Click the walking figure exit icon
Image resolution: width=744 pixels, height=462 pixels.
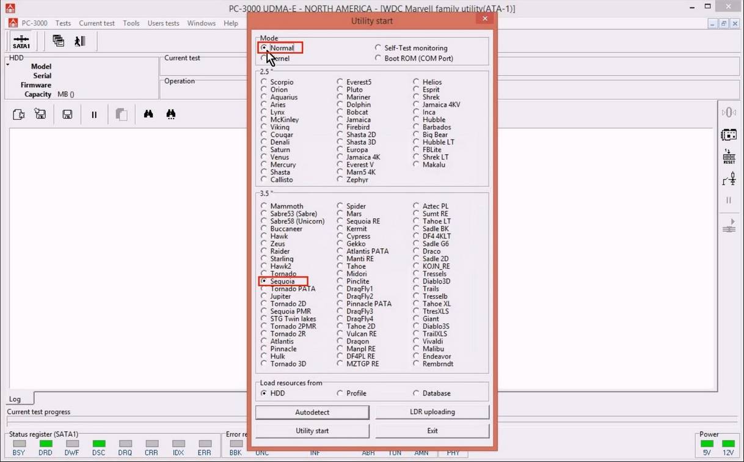pyautogui.click(x=79, y=41)
